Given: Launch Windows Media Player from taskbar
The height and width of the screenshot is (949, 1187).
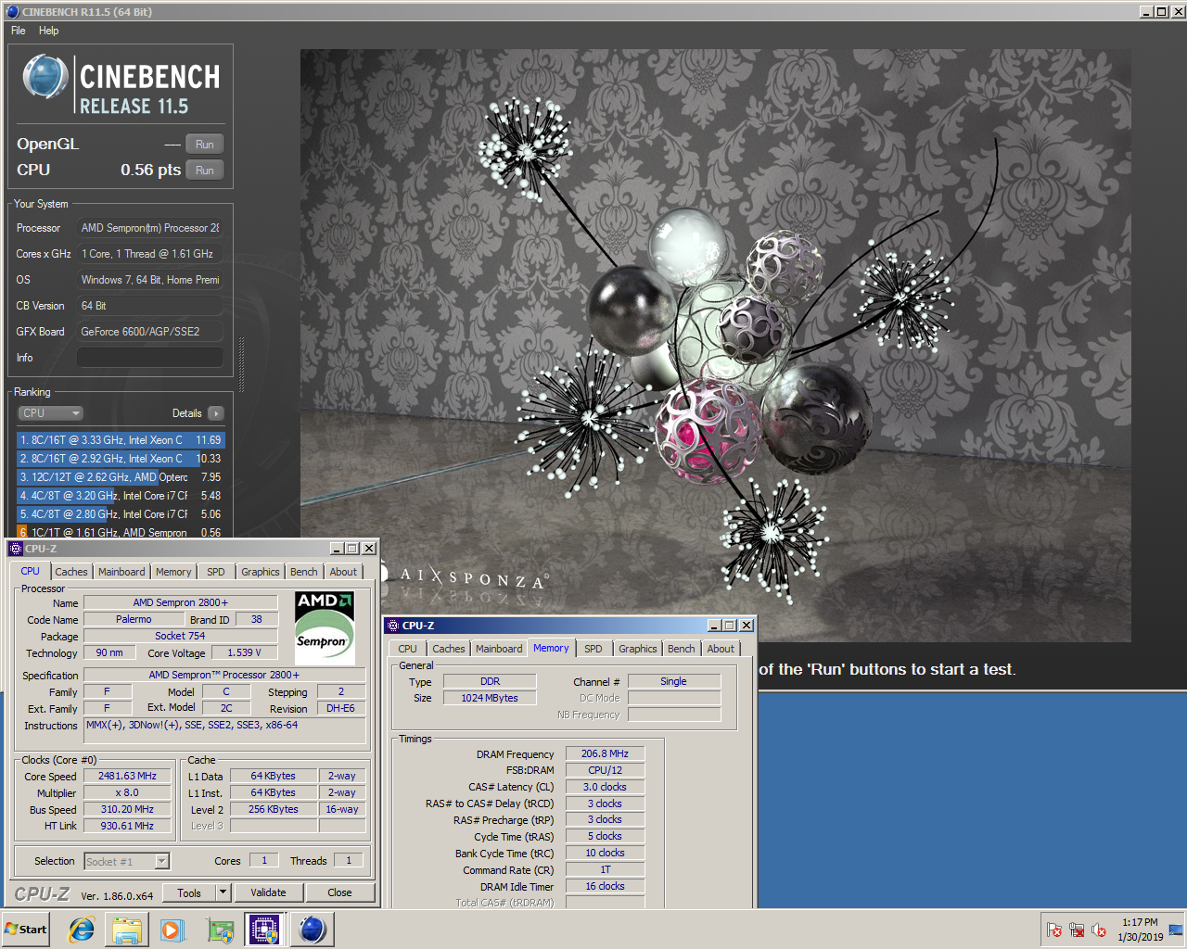Looking at the screenshot, I should (x=172, y=930).
